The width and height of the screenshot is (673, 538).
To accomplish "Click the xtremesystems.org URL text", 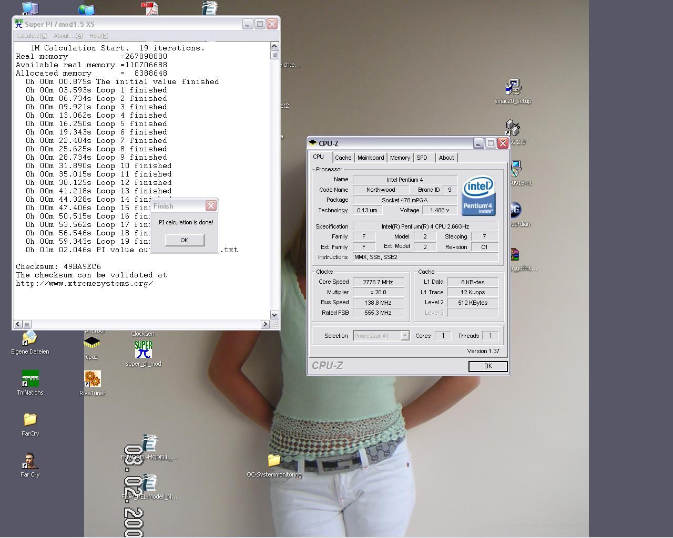I will [85, 283].
